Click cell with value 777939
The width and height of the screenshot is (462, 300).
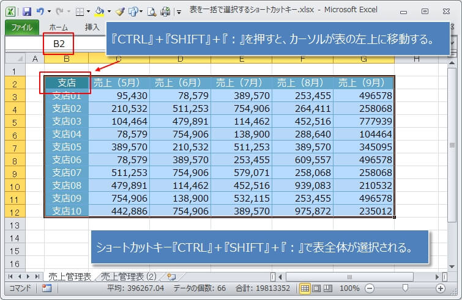point(364,122)
